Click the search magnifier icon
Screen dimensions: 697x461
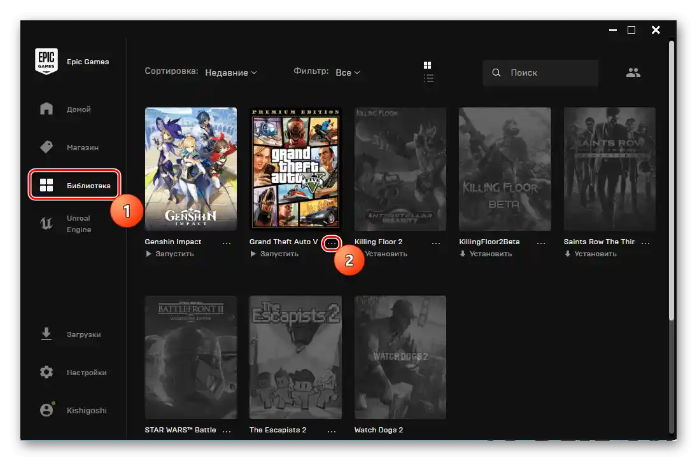coord(496,72)
